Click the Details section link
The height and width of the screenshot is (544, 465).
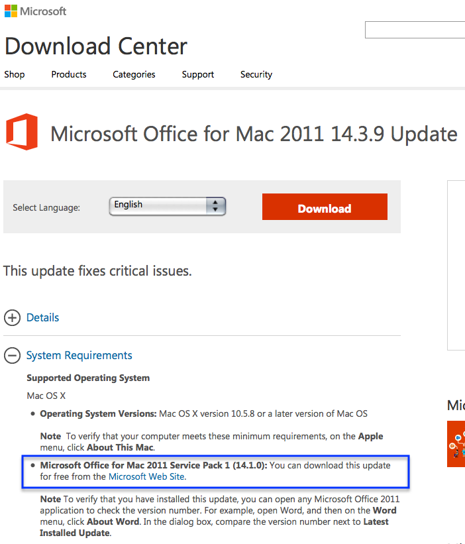[42, 317]
